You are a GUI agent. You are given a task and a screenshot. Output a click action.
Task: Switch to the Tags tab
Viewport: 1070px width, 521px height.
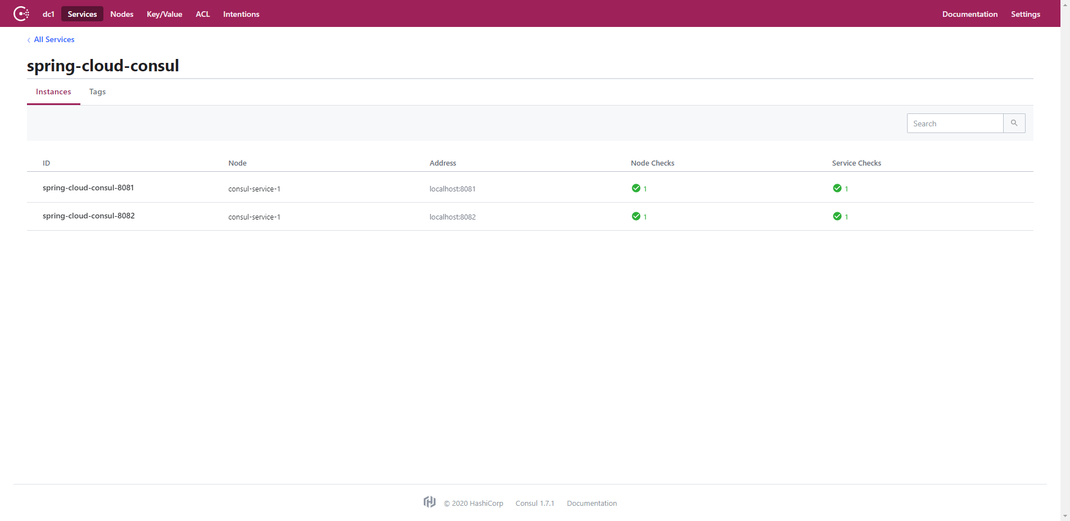[x=97, y=92]
